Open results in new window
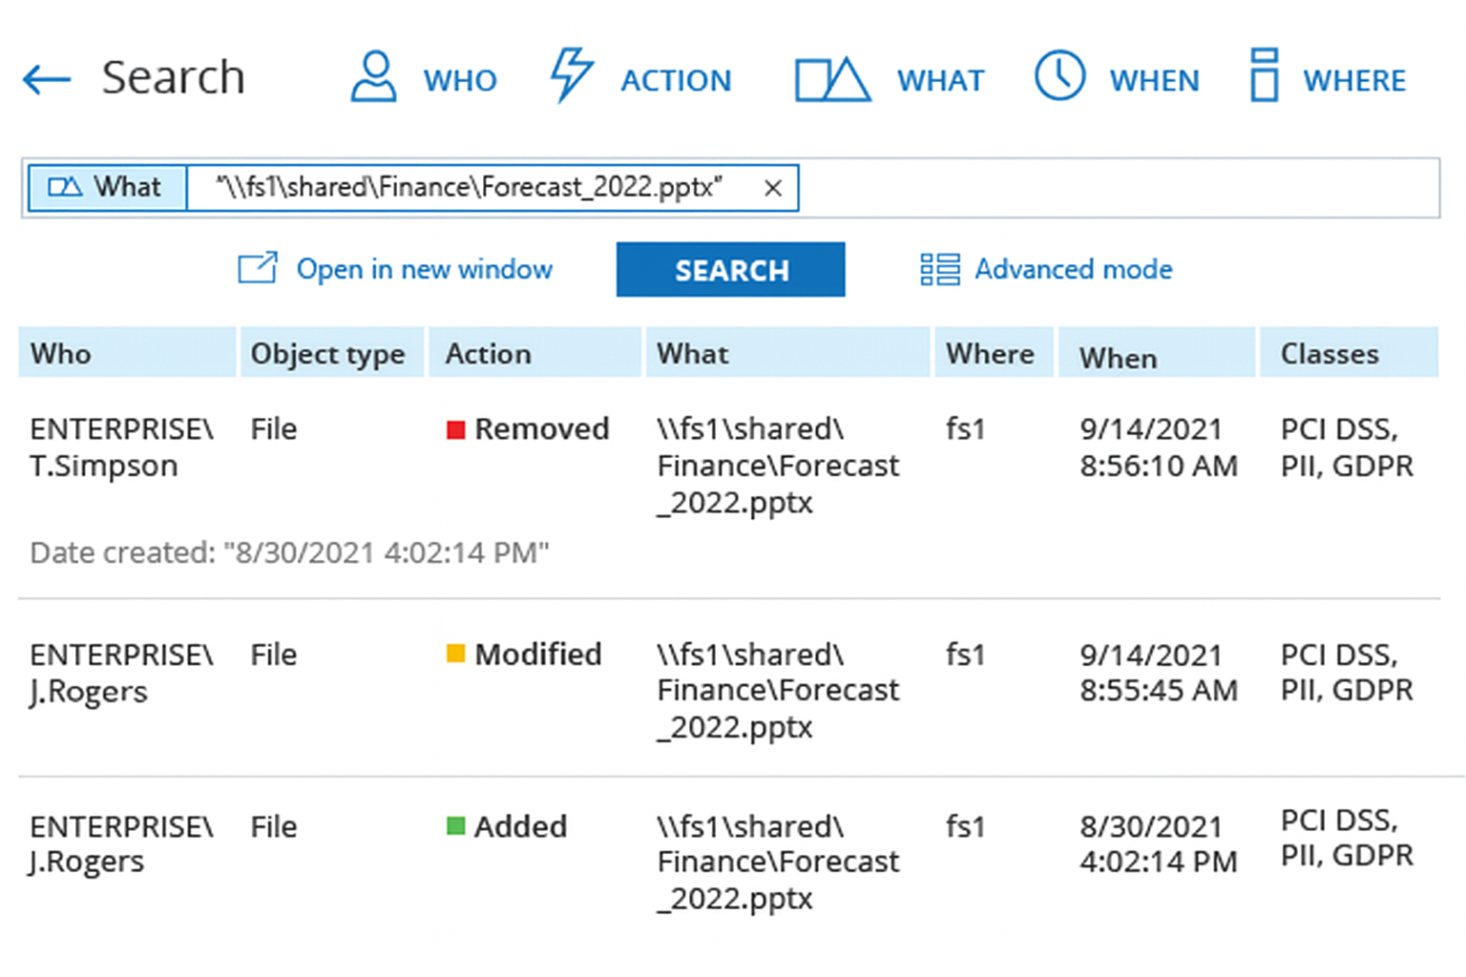This screenshot has width=1466, height=977. [424, 269]
